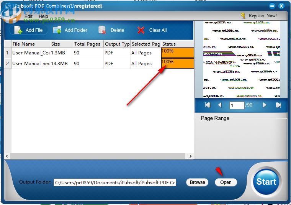This screenshot has width=291, height=205.
Task: Click PDF output type in row 1
Action: click(117, 53)
